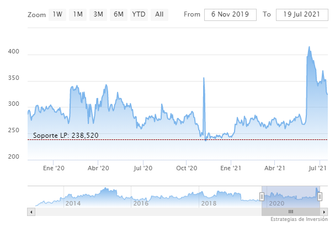This screenshot has width=335, height=227.
Task: Open the To date field
Action: [x=300, y=14]
